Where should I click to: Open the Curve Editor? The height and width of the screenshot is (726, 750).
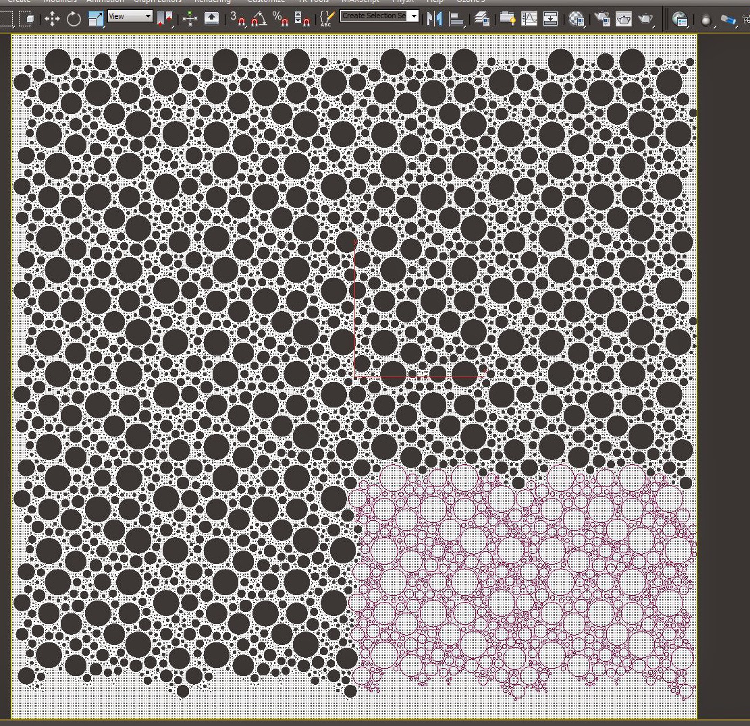pyautogui.click(x=529, y=20)
